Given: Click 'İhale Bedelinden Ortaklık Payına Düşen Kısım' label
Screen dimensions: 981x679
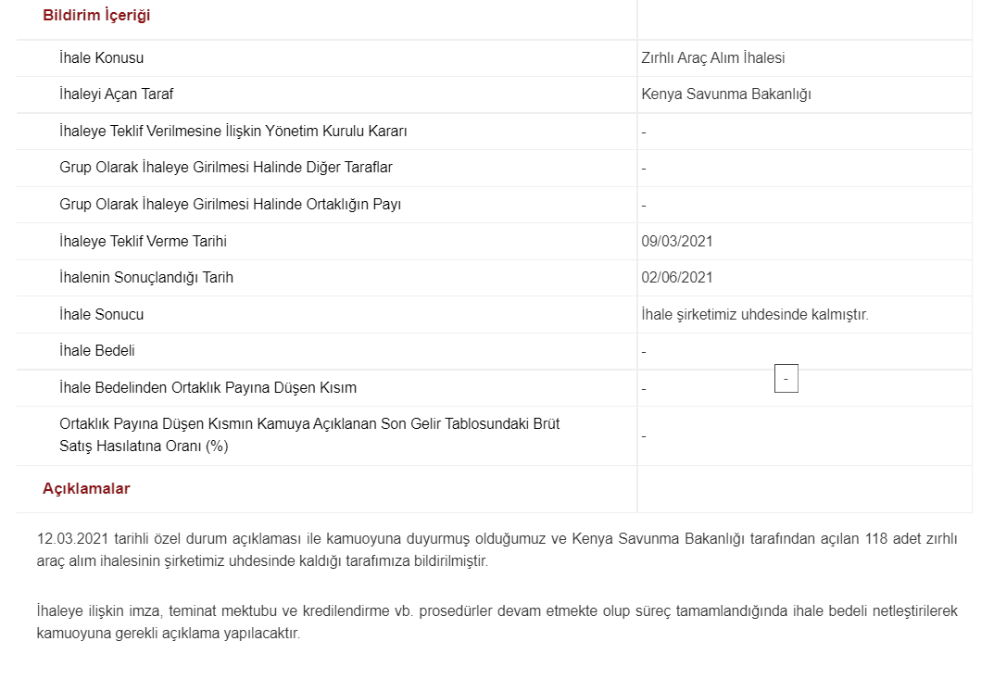Looking at the screenshot, I should click(208, 388).
